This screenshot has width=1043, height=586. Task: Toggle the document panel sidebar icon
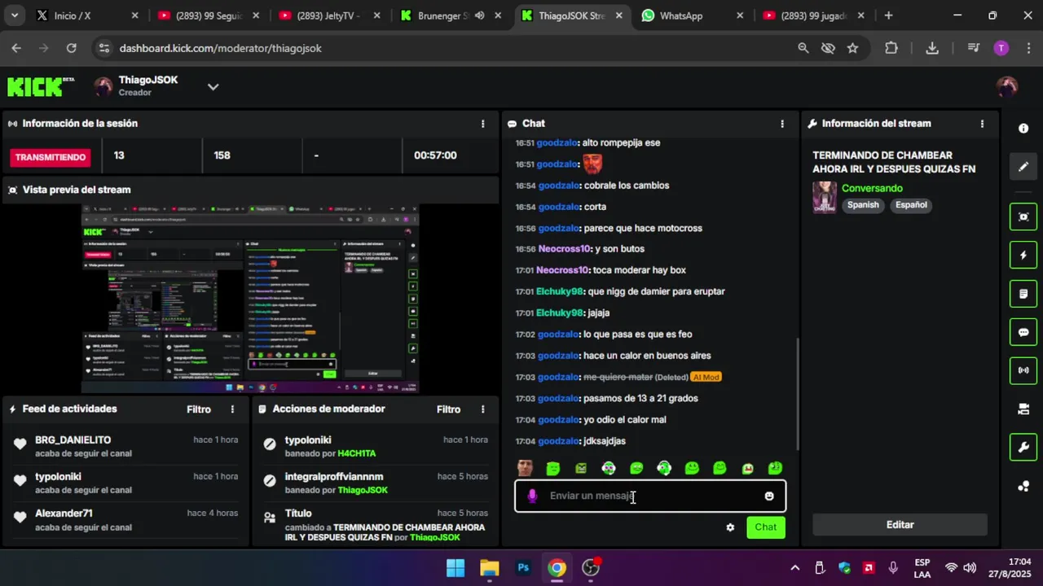coord(1023,293)
